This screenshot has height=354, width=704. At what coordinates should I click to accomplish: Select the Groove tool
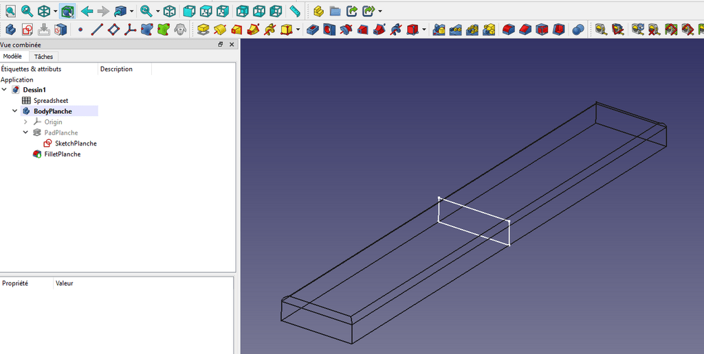click(346, 29)
